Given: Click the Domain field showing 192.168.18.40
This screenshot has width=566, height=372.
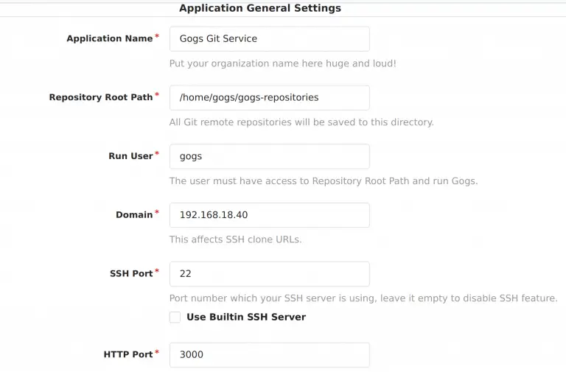Looking at the screenshot, I should point(269,215).
